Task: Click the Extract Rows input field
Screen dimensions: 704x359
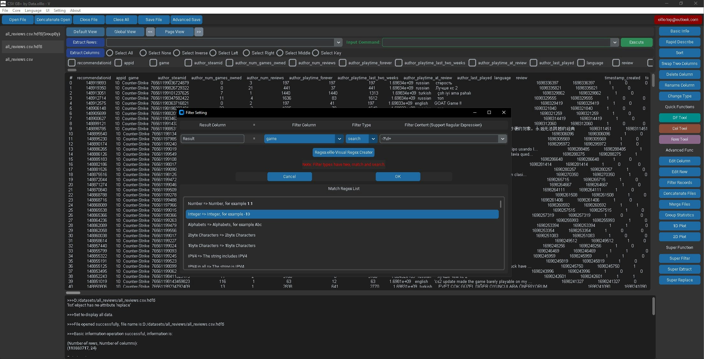Action: (x=220, y=42)
